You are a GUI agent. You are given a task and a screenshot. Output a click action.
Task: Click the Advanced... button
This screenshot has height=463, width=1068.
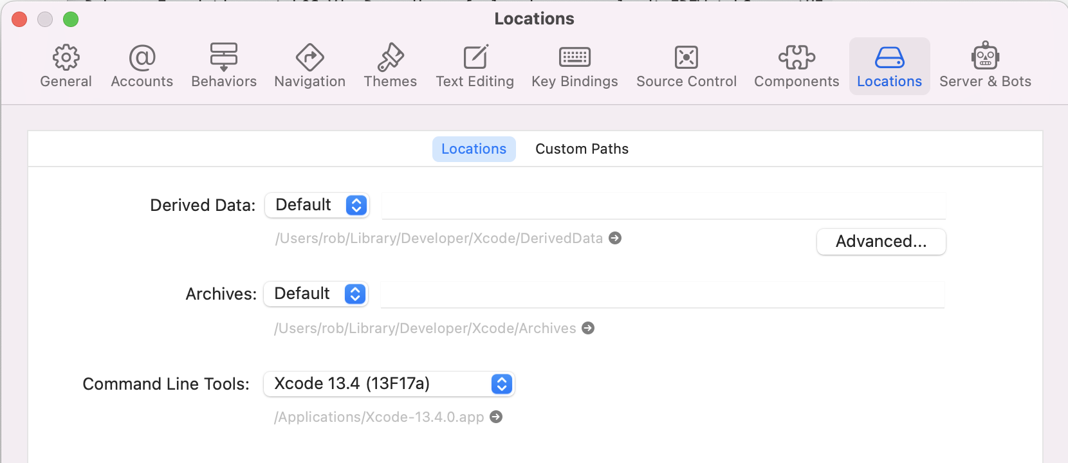[x=881, y=242]
